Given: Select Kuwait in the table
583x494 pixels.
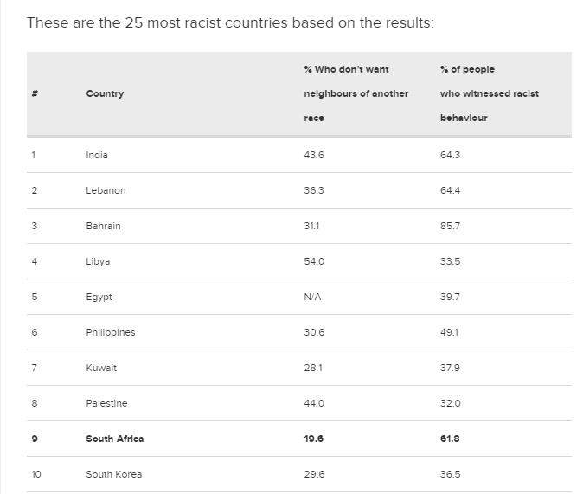Looking at the screenshot, I should (x=101, y=368).
